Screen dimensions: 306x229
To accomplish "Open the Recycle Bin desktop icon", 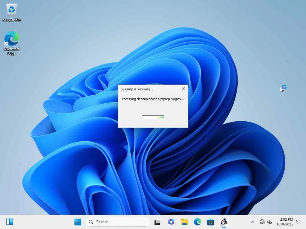I will point(12,13).
